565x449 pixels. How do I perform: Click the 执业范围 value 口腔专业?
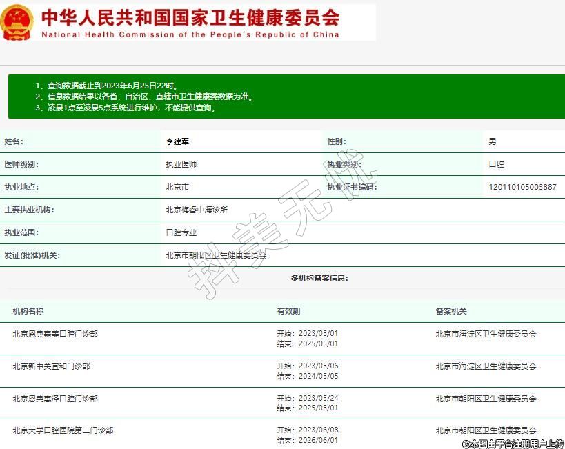tap(181, 232)
